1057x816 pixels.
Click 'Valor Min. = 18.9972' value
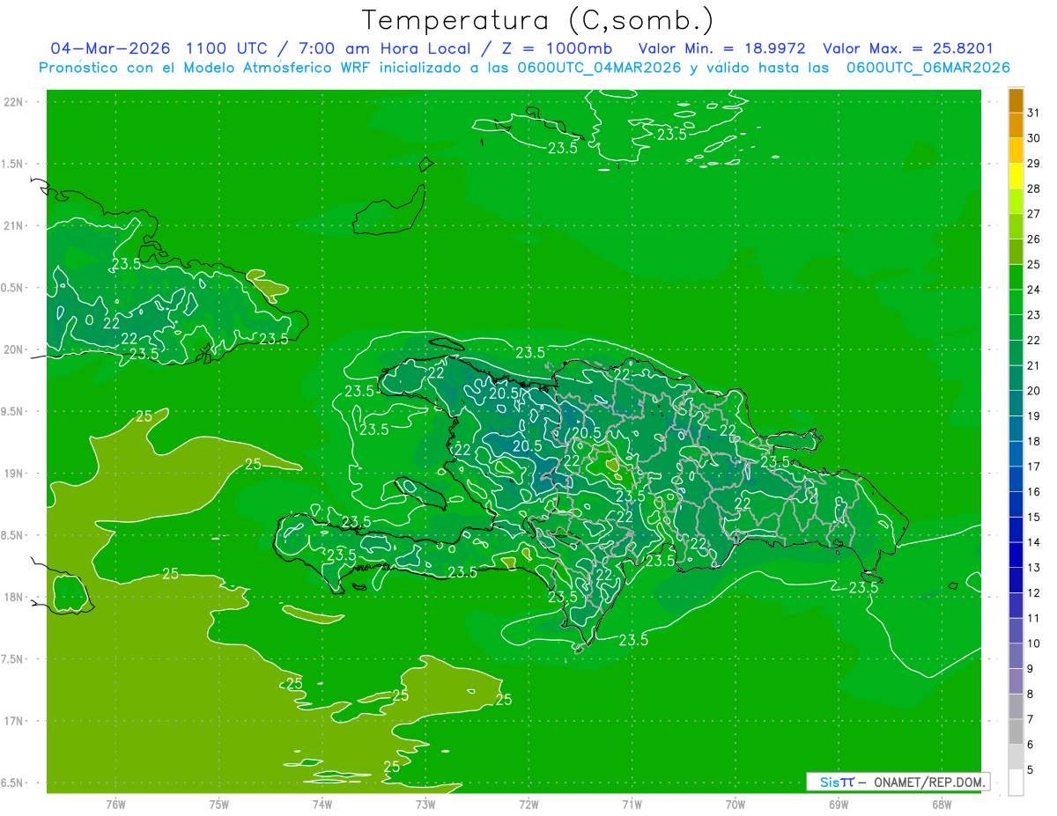721,48
